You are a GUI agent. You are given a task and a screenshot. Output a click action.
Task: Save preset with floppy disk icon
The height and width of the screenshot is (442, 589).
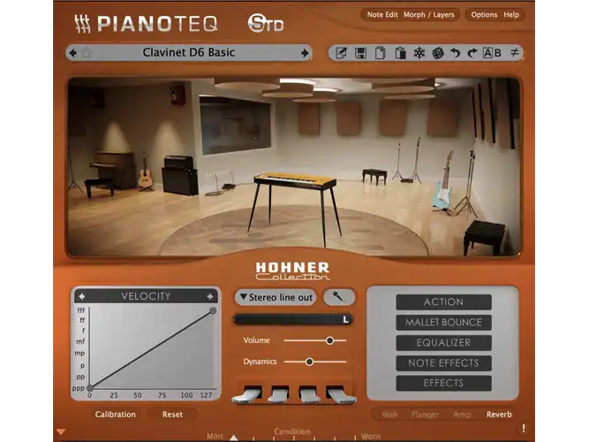tap(360, 53)
